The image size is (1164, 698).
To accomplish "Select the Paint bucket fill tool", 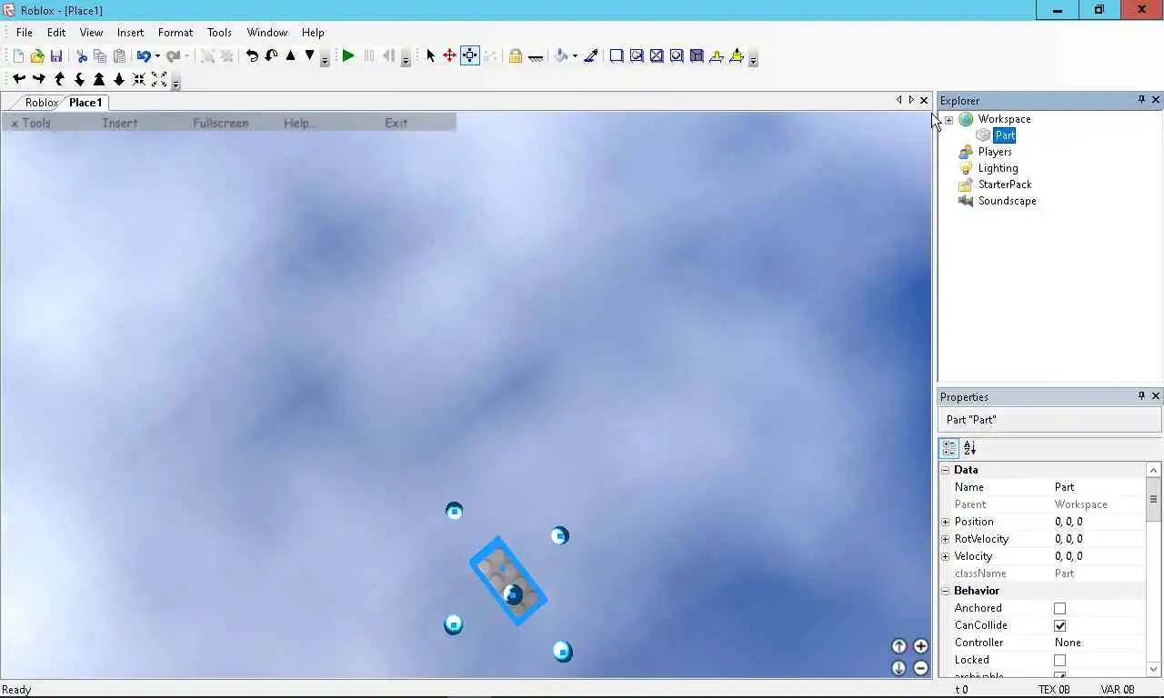I will tap(561, 56).
